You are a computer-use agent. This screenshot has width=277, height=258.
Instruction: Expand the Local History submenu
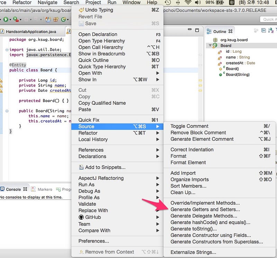[x=117, y=140]
